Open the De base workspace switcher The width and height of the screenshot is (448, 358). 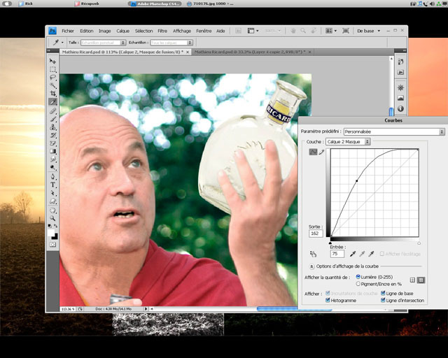[369, 31]
